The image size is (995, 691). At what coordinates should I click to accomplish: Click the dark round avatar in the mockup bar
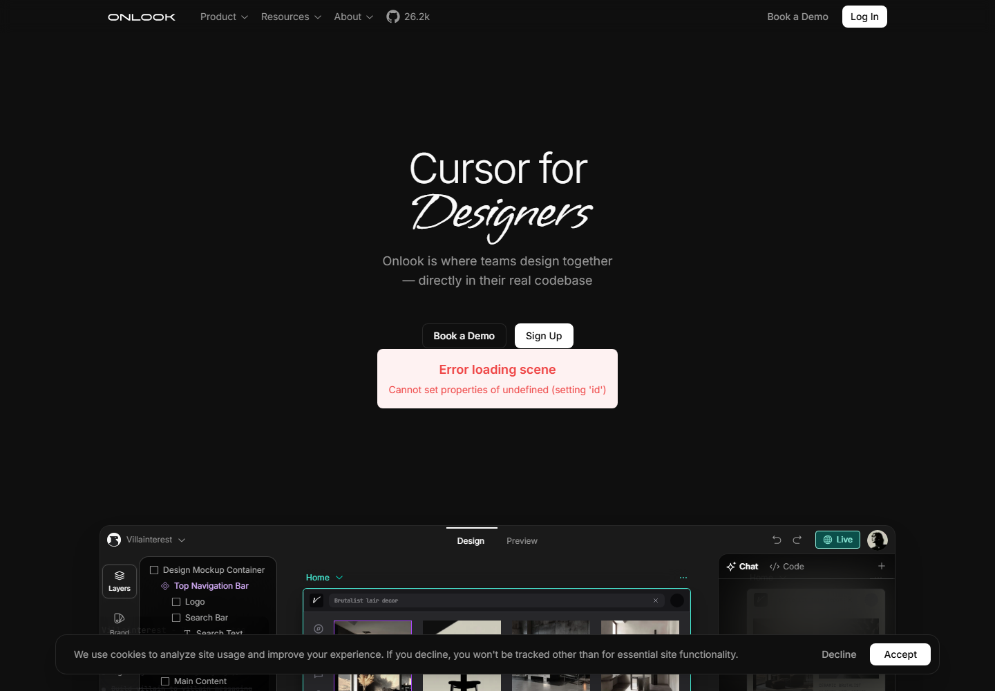(x=677, y=600)
